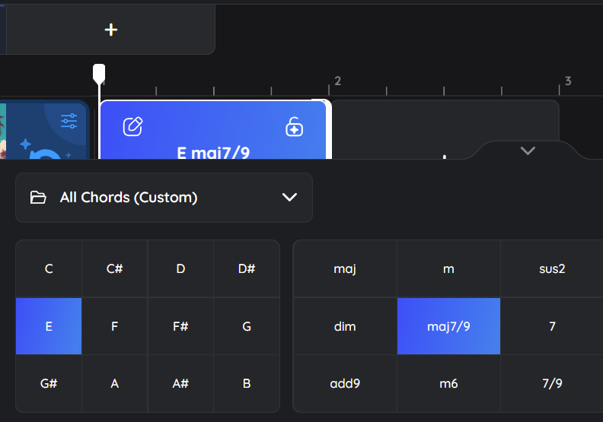The image size is (603, 422).
Task: Click the empty chord slot in bar 2
Action: 445,130
